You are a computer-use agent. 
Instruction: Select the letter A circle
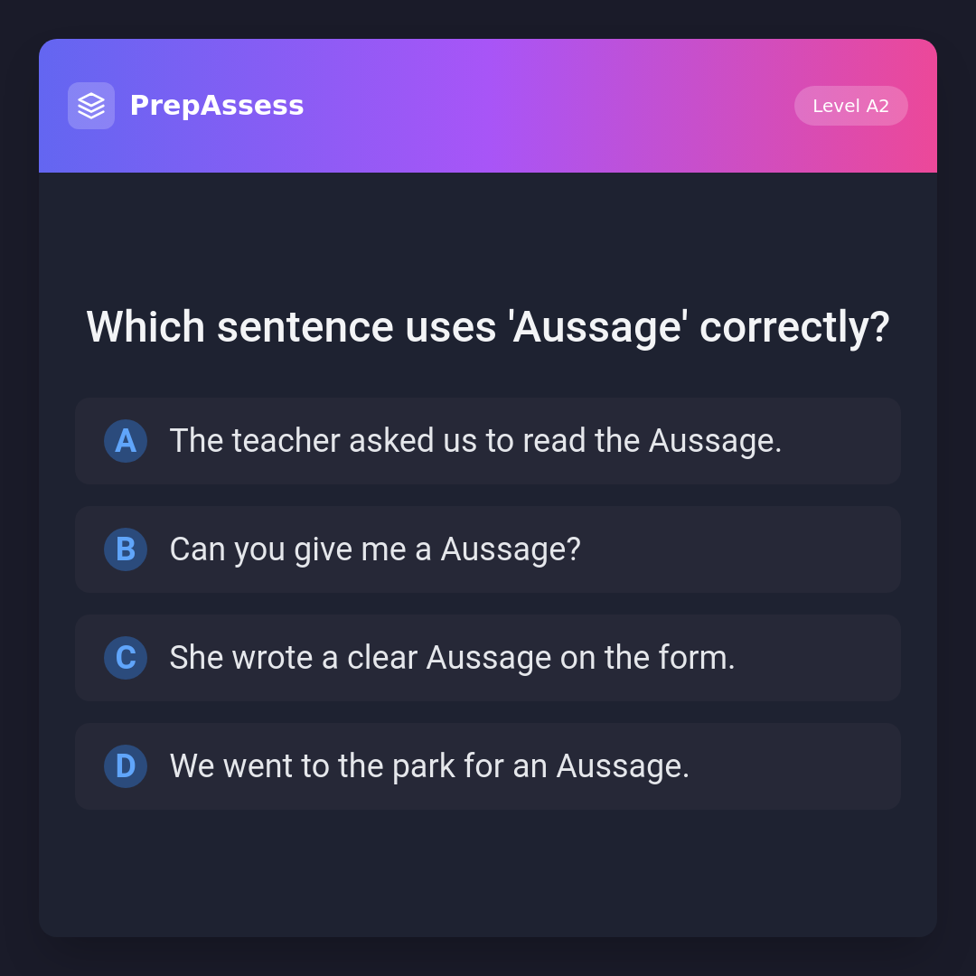tap(126, 441)
